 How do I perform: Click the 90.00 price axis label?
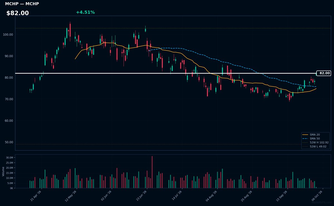tap(9, 56)
